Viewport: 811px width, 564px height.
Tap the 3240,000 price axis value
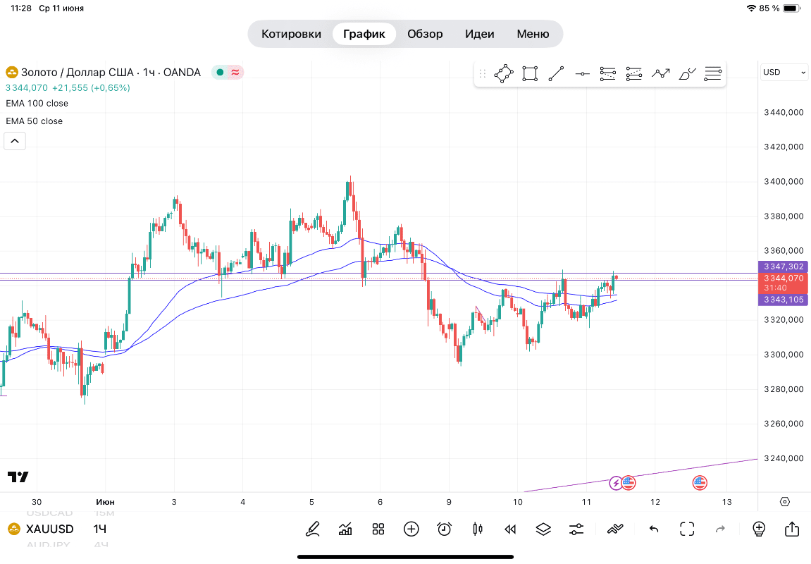[x=784, y=458]
